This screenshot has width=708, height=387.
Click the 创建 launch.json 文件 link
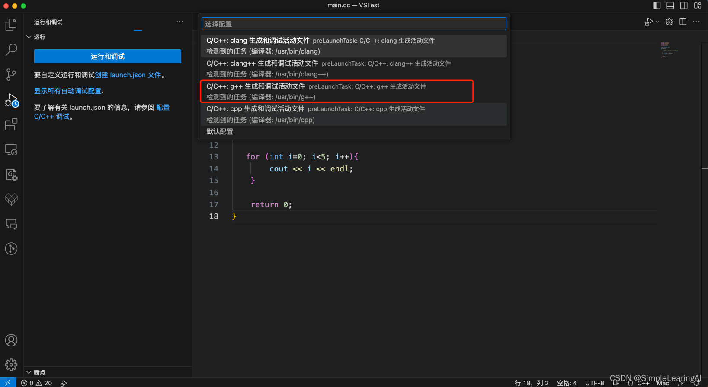tap(128, 75)
